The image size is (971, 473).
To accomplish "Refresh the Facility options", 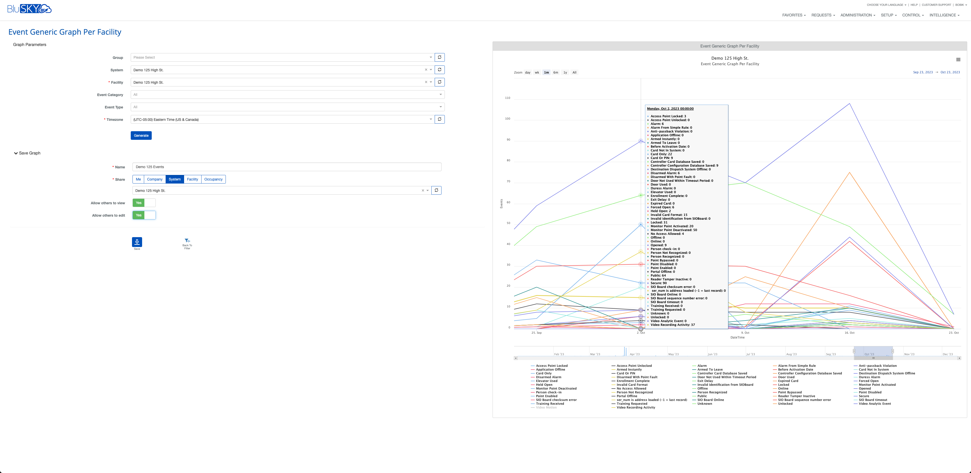I will click(x=439, y=82).
